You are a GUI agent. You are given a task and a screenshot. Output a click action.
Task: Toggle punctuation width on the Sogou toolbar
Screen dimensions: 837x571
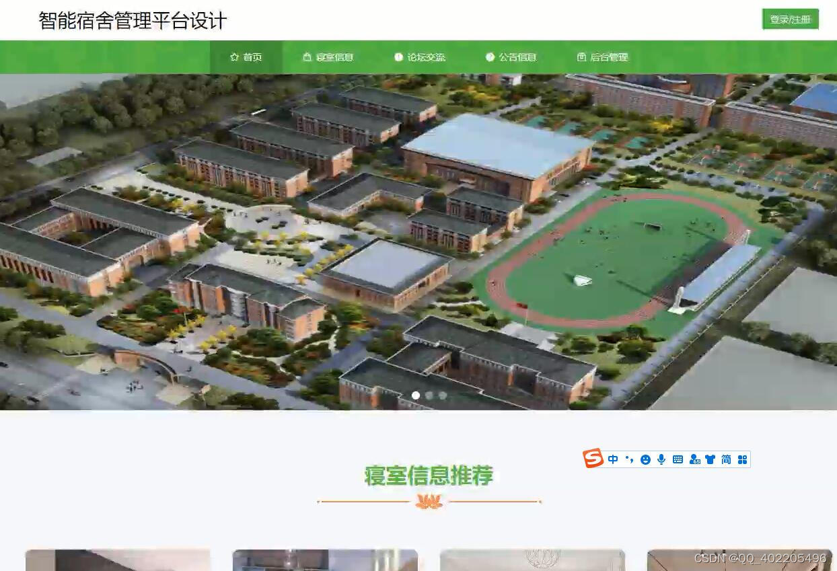629,459
